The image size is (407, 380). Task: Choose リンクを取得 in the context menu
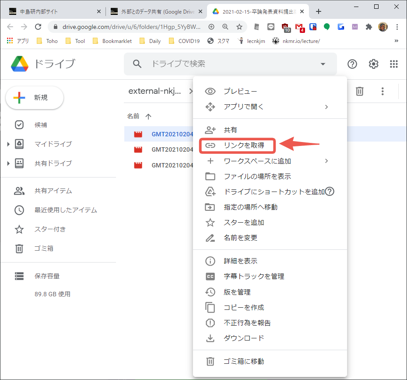(x=270, y=146)
